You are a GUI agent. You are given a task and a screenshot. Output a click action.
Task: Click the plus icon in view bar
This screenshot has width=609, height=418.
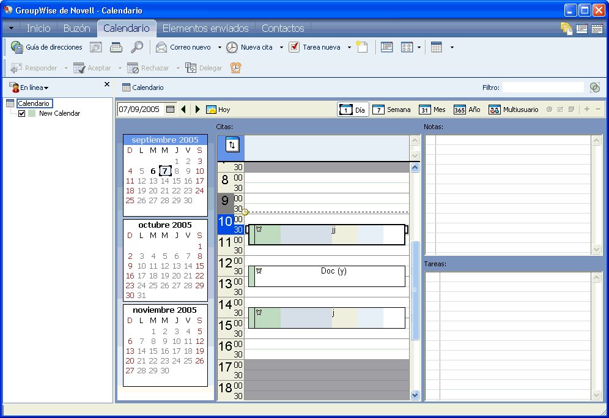point(587,110)
